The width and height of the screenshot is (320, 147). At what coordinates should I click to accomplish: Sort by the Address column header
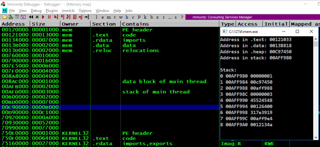15,24
